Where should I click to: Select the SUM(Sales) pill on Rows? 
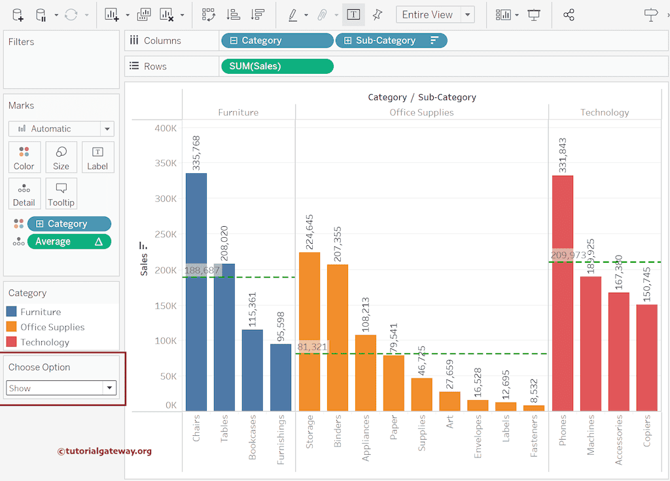[277, 66]
